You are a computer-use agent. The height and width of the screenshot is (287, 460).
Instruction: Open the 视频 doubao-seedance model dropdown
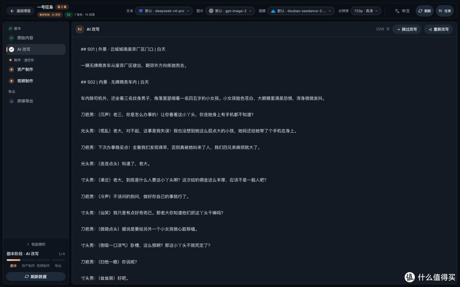tap(301, 11)
